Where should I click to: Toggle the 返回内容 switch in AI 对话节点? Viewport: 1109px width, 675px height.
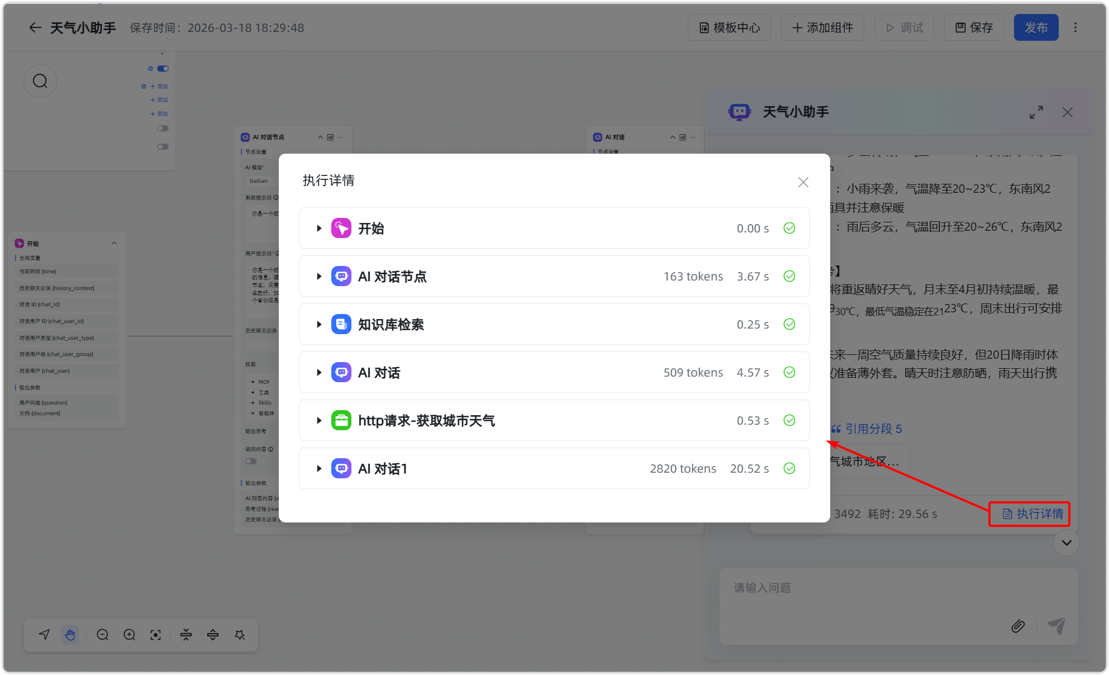coord(250,460)
